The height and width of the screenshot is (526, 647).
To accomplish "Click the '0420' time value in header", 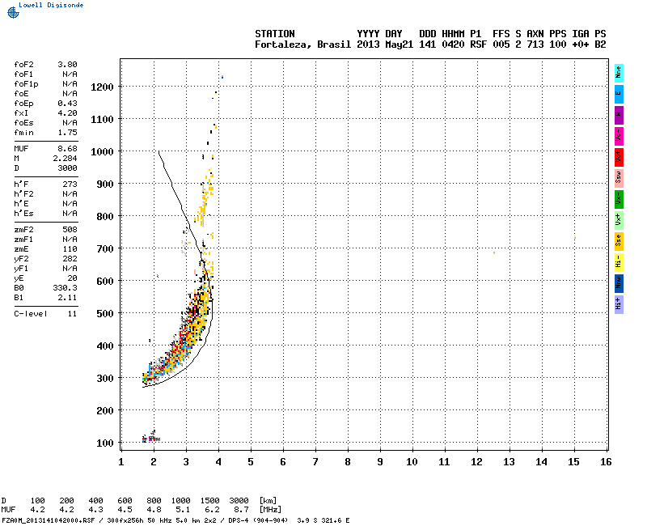I will pyautogui.click(x=453, y=45).
